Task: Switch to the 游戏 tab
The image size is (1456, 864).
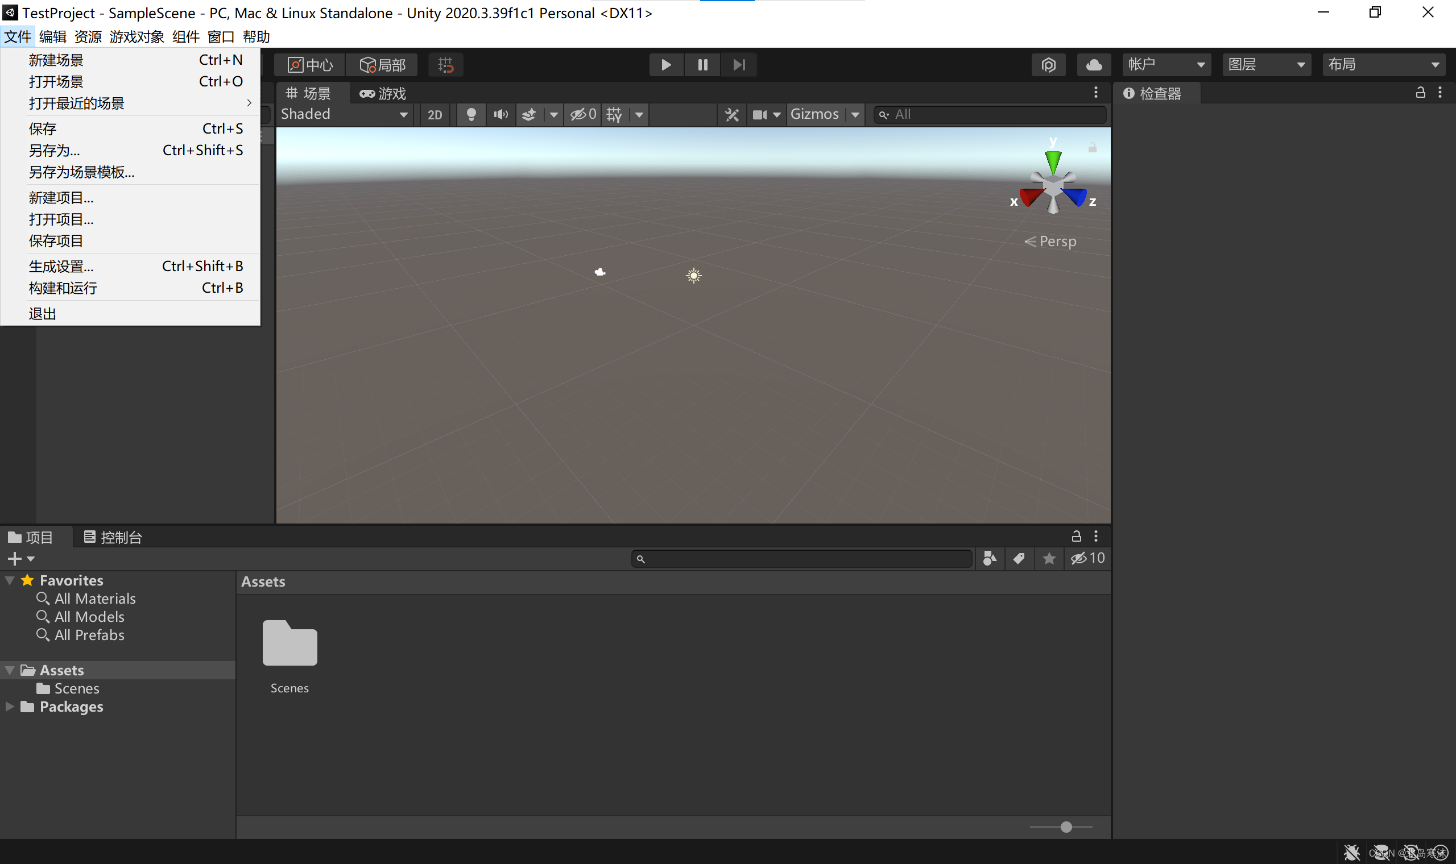Action: coord(383,93)
